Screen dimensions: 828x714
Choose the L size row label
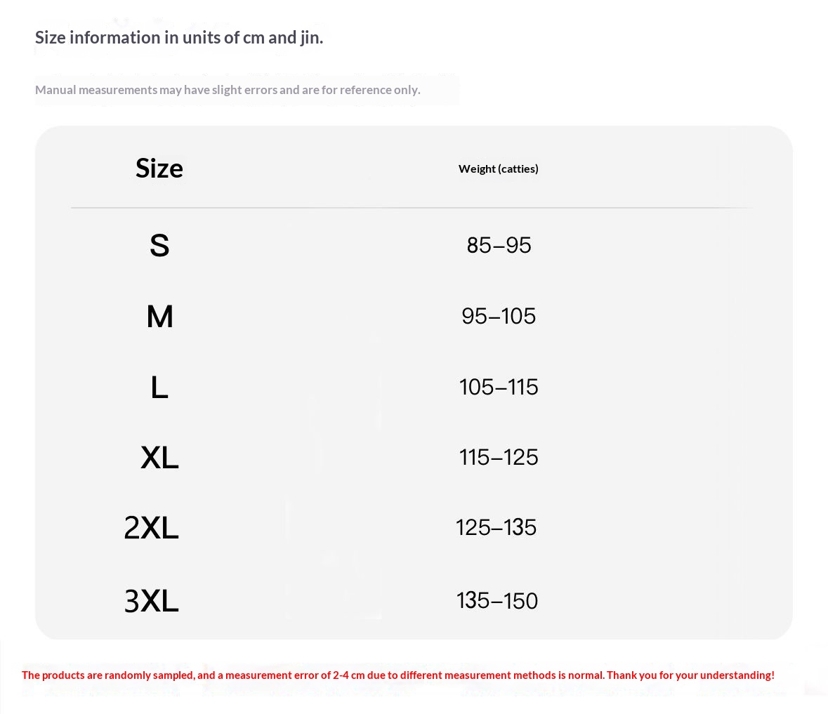coord(159,387)
